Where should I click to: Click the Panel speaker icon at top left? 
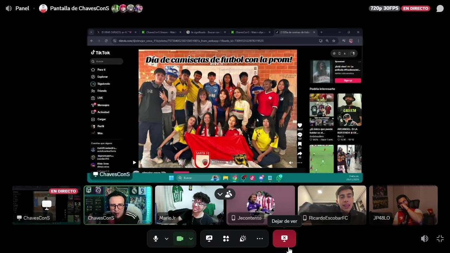point(9,8)
